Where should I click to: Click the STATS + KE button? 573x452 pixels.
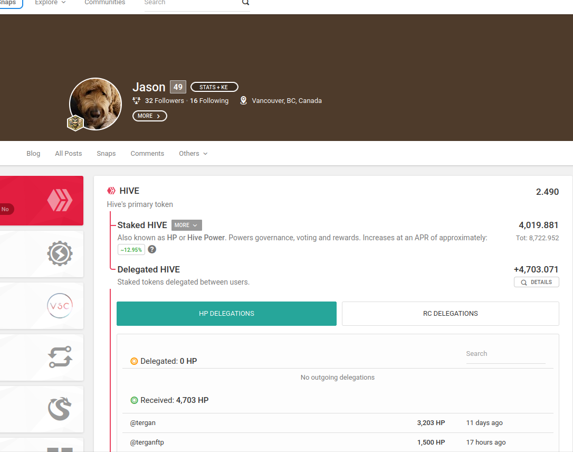click(214, 87)
